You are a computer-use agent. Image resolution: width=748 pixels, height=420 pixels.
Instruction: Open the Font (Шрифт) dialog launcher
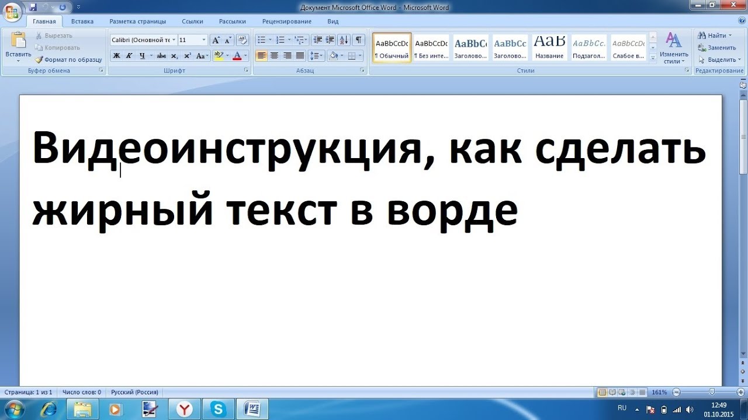tap(247, 71)
